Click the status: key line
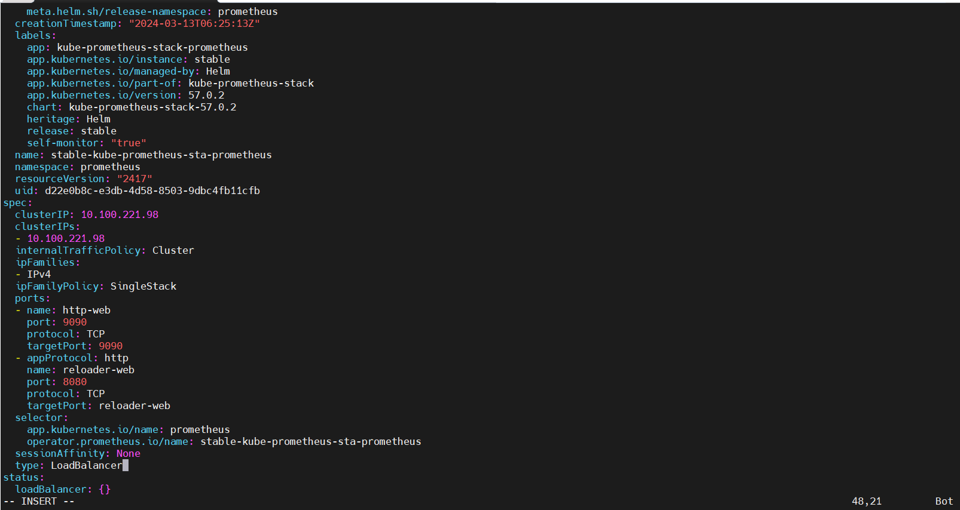 pos(24,477)
